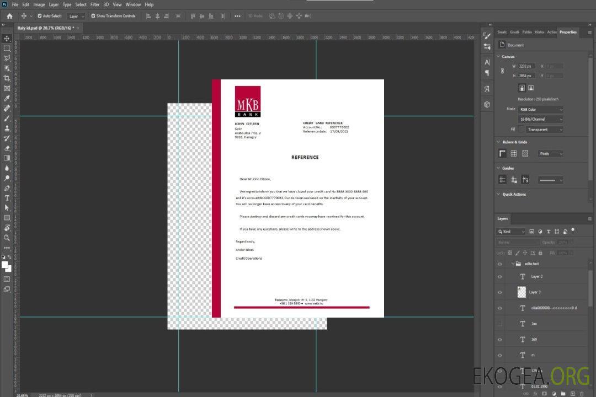Collapse the Canvas section
The image size is (596, 397).
pyautogui.click(x=498, y=56)
